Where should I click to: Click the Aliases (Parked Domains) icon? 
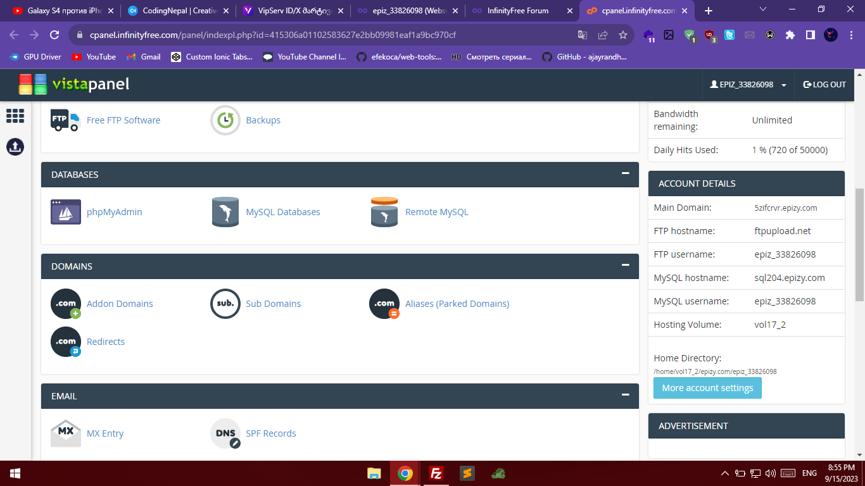click(384, 304)
